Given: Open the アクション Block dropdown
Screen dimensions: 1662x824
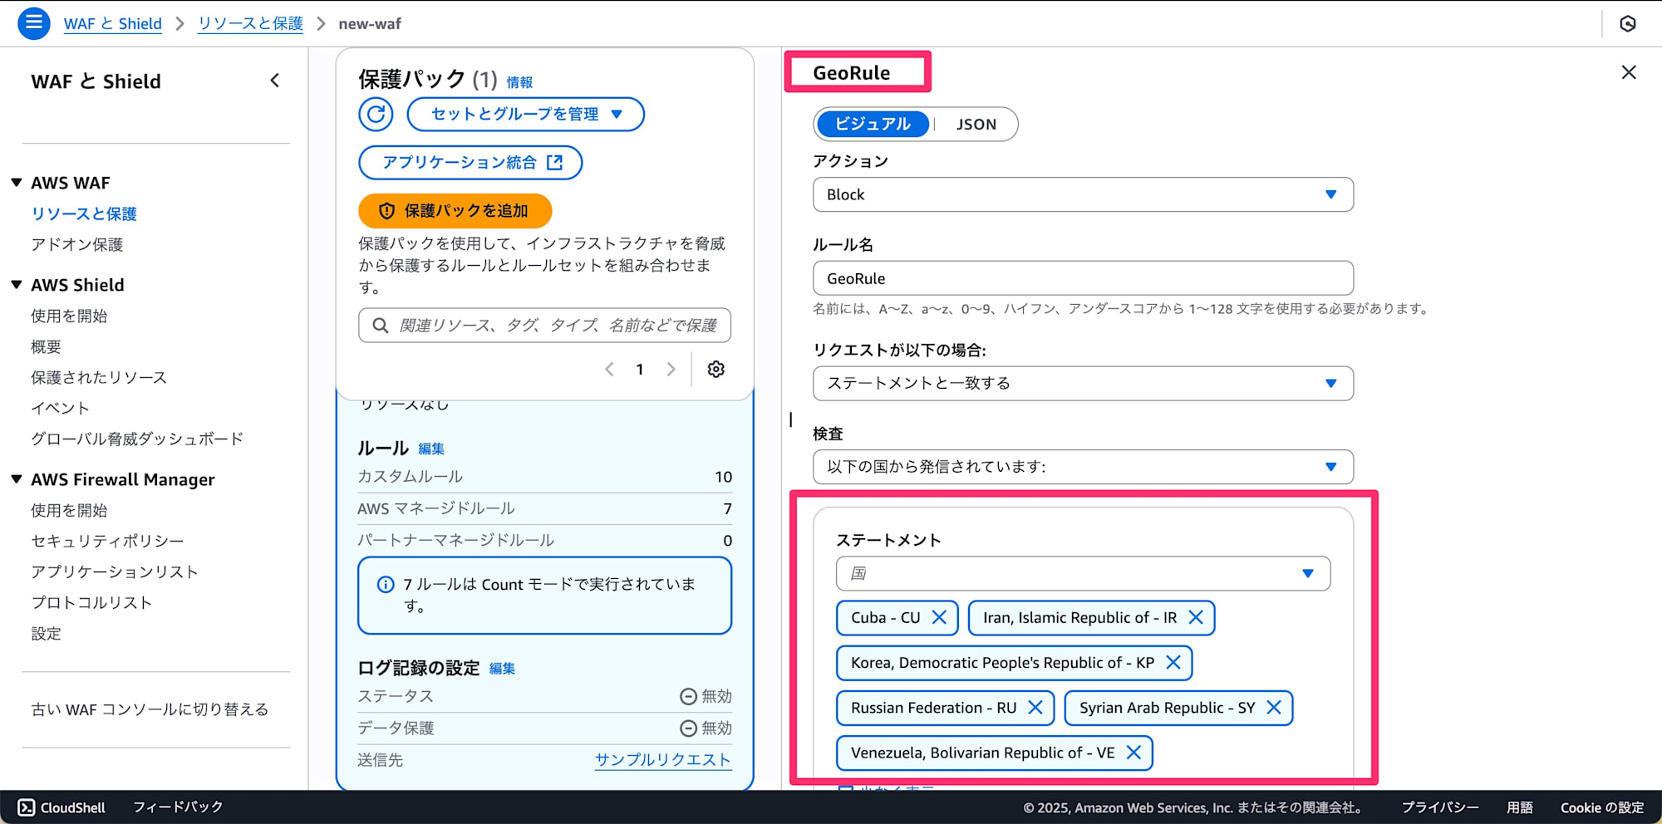Looking at the screenshot, I should click(x=1083, y=194).
